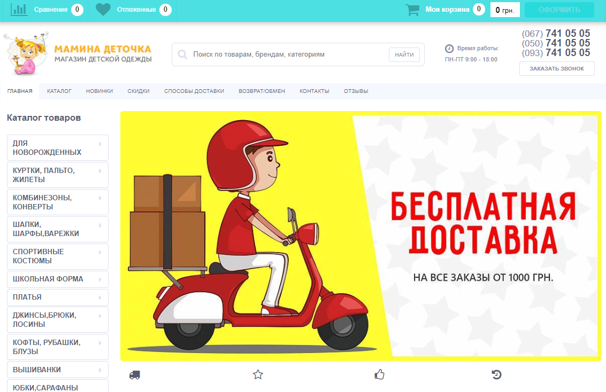Click the comparison bar chart icon
The image size is (606, 392).
tap(19, 9)
